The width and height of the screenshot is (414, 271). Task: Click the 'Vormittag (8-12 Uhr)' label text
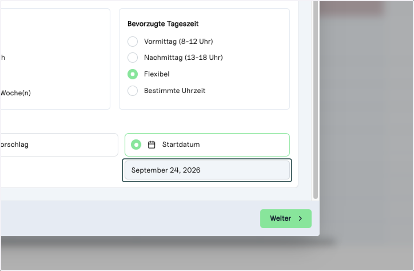(178, 41)
